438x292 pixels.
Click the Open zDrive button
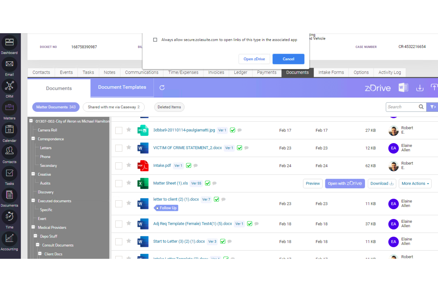(x=254, y=59)
